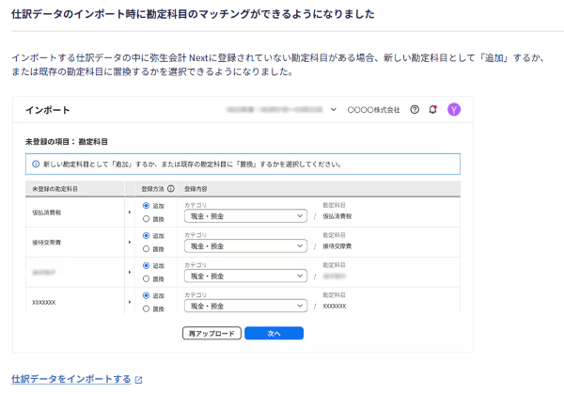Click the arrow icon next to 接待交際費
The width and height of the screenshot is (564, 394).
click(130, 244)
